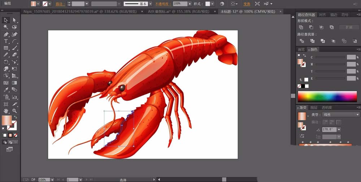Select the Hand tool

point(6,111)
